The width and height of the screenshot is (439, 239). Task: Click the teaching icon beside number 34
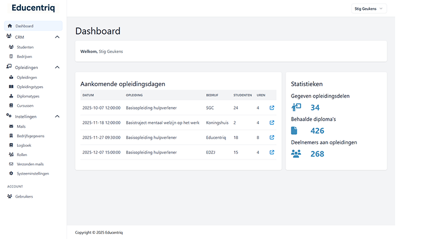click(x=296, y=107)
